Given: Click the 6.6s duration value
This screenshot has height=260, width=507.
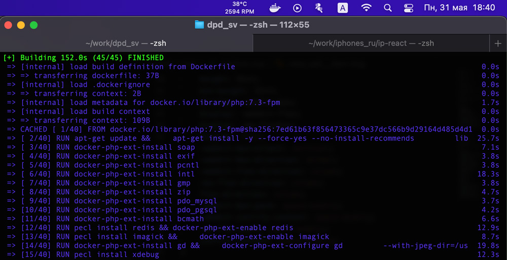Looking at the screenshot, I should (490, 219).
